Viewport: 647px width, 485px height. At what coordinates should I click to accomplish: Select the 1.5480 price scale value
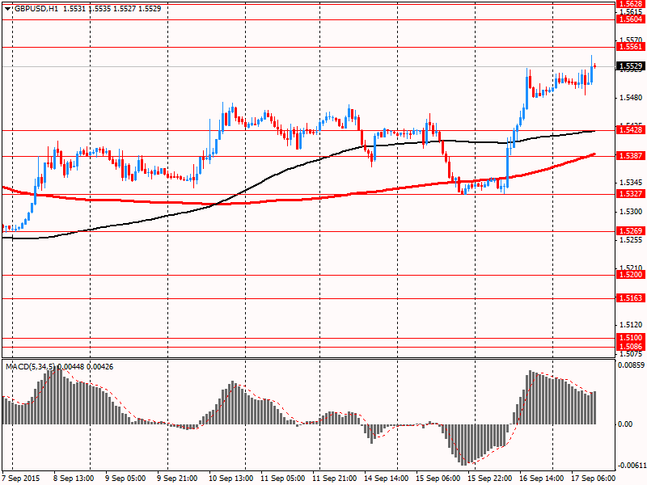pos(632,98)
